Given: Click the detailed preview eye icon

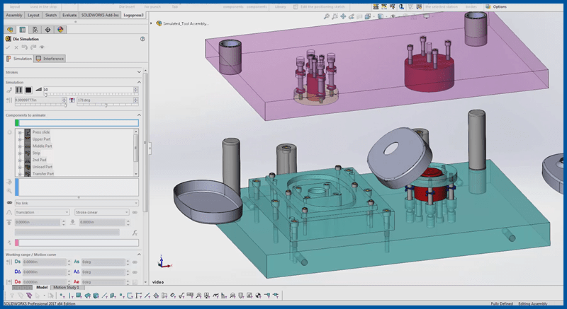Looking at the screenshot, I should click(x=42, y=47).
